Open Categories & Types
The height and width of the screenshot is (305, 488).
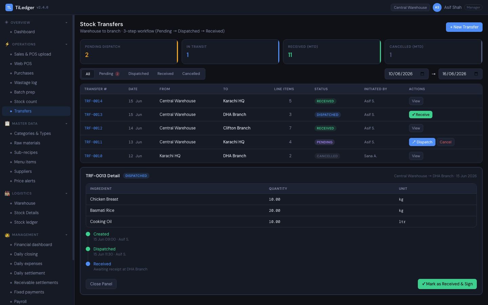point(36,134)
